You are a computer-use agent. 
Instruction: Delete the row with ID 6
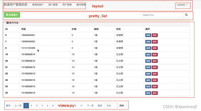pyautogui.click(x=155, y=35)
